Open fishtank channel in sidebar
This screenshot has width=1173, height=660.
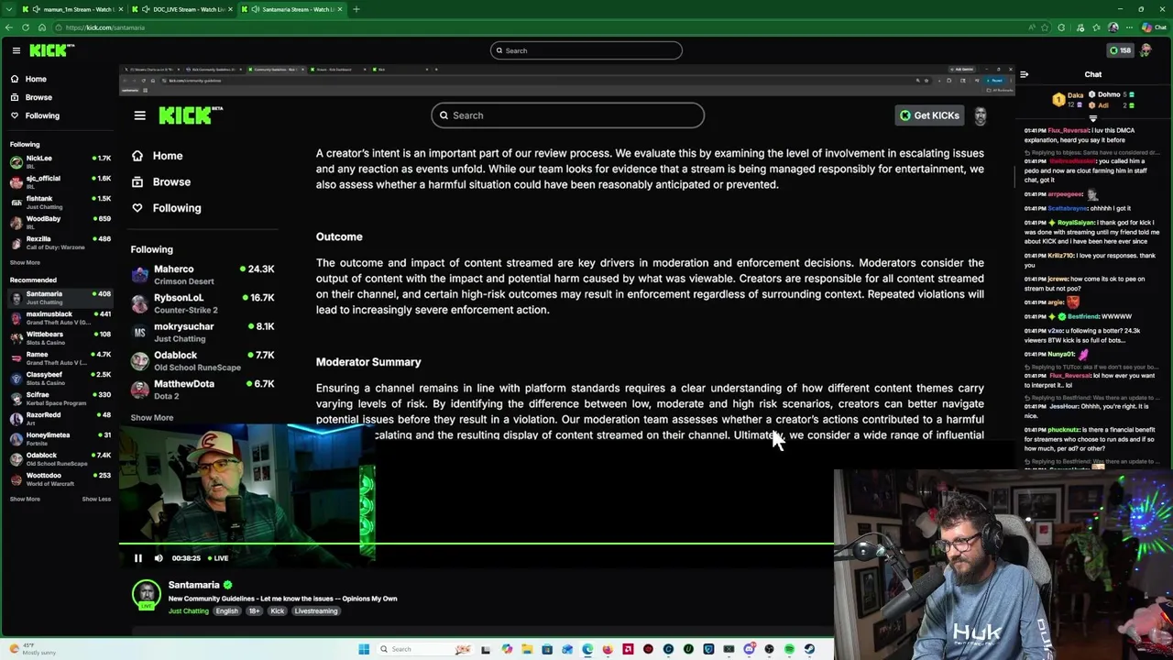pos(60,203)
